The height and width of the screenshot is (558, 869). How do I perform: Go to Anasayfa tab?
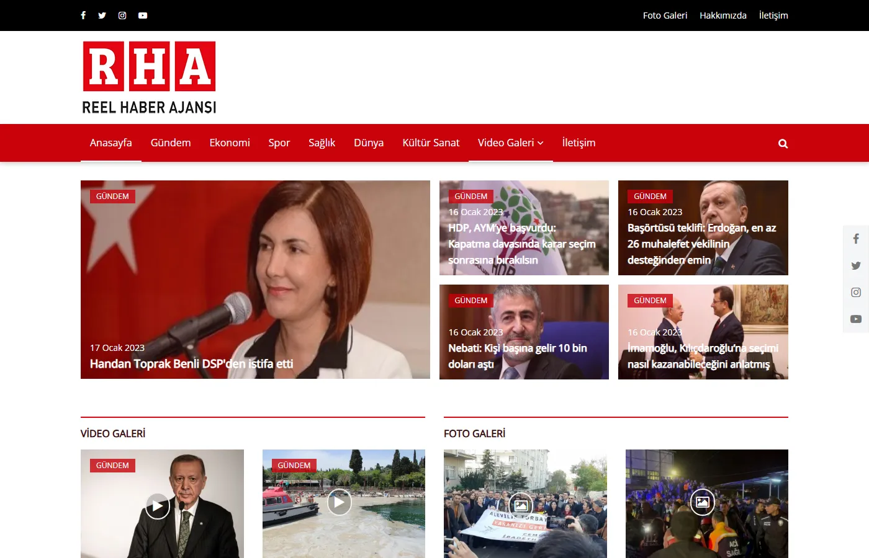point(111,143)
